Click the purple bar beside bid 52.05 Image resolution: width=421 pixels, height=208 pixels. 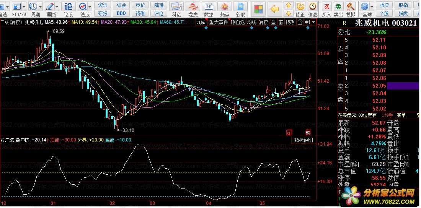tap(403, 86)
